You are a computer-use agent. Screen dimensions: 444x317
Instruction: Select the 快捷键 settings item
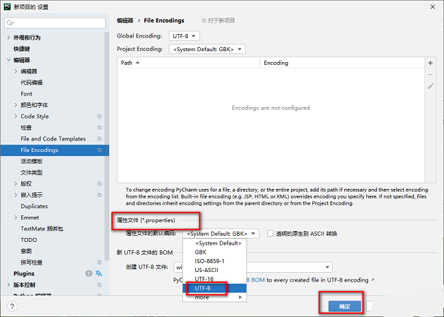coord(22,48)
